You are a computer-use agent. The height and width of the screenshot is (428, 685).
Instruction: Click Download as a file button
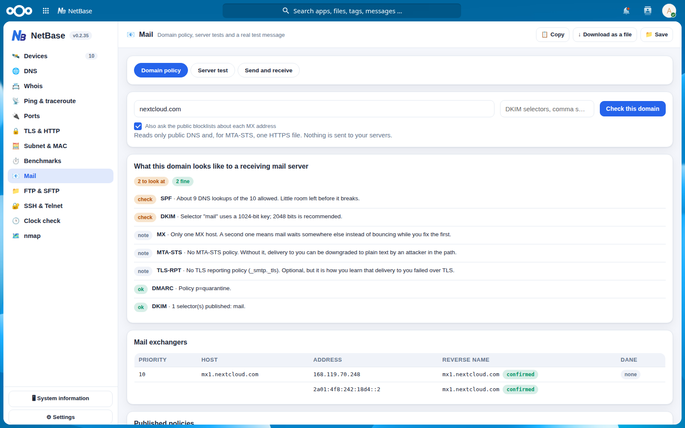(x=605, y=35)
